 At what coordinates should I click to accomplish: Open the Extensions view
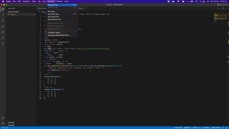3,32
